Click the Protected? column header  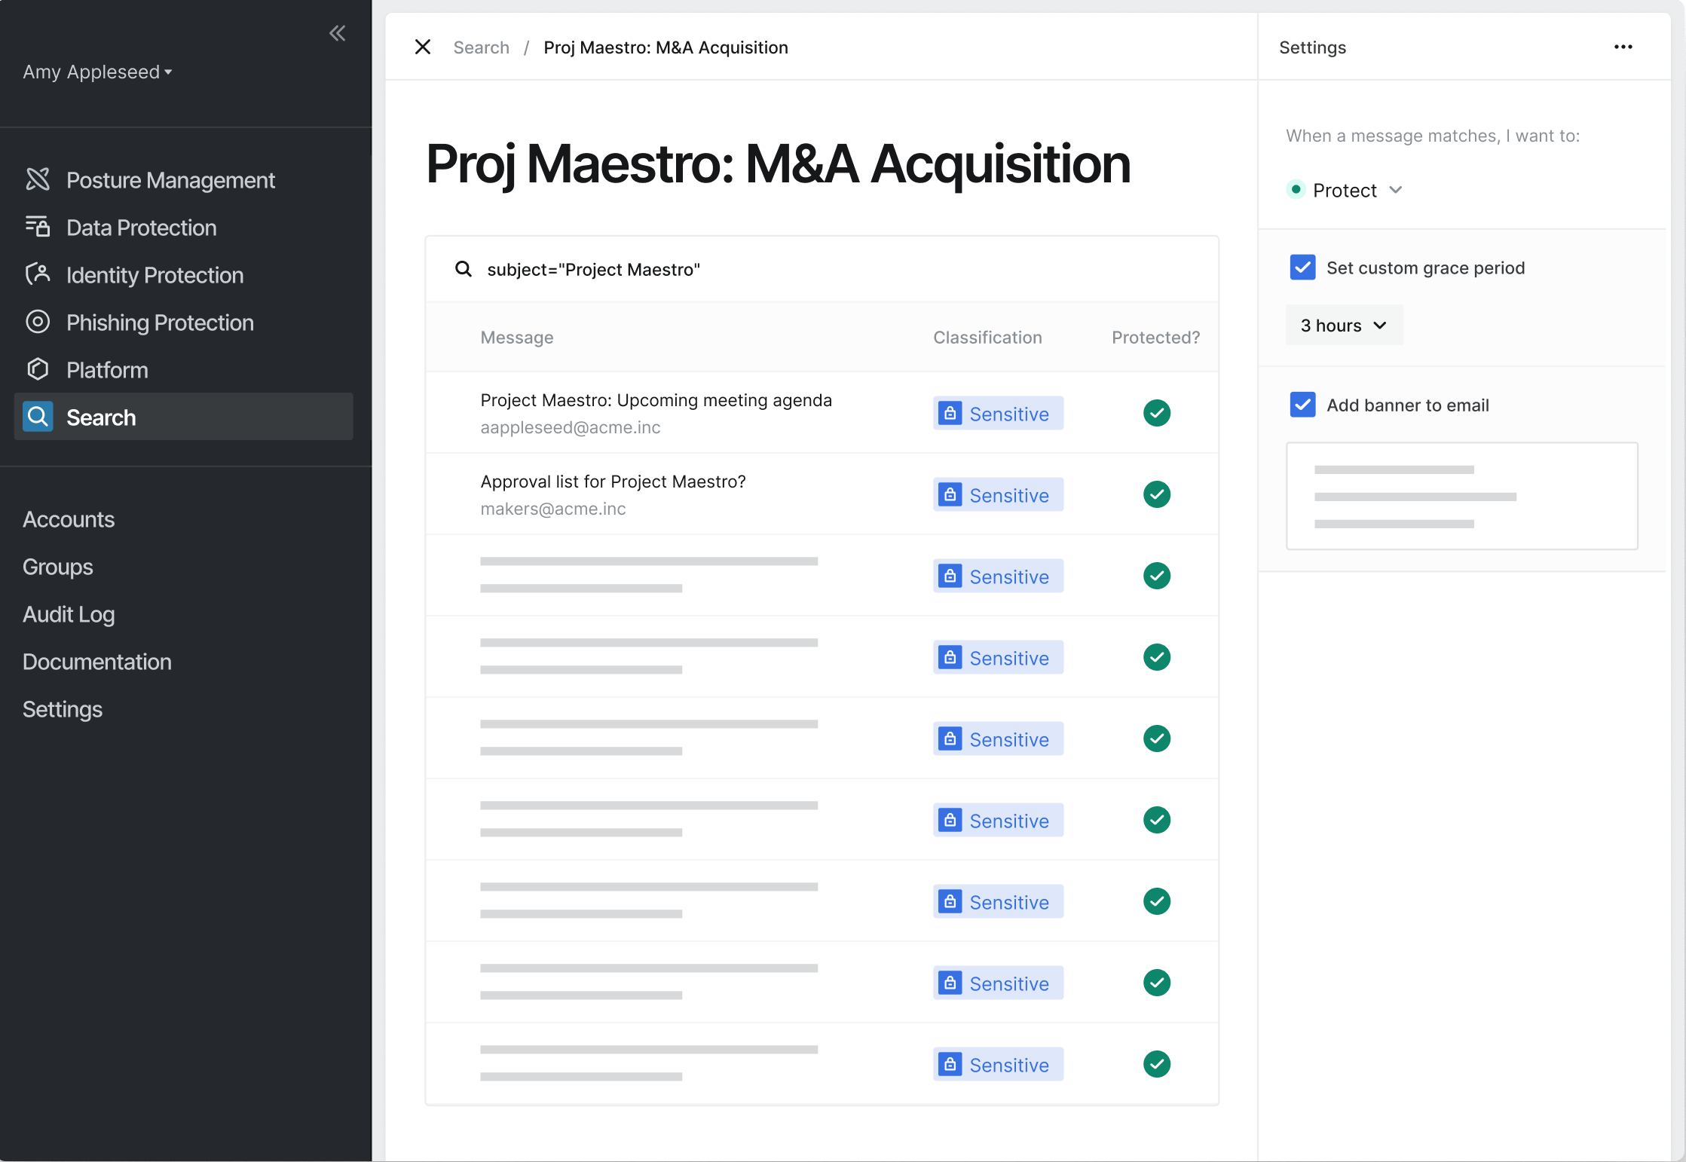coord(1155,337)
